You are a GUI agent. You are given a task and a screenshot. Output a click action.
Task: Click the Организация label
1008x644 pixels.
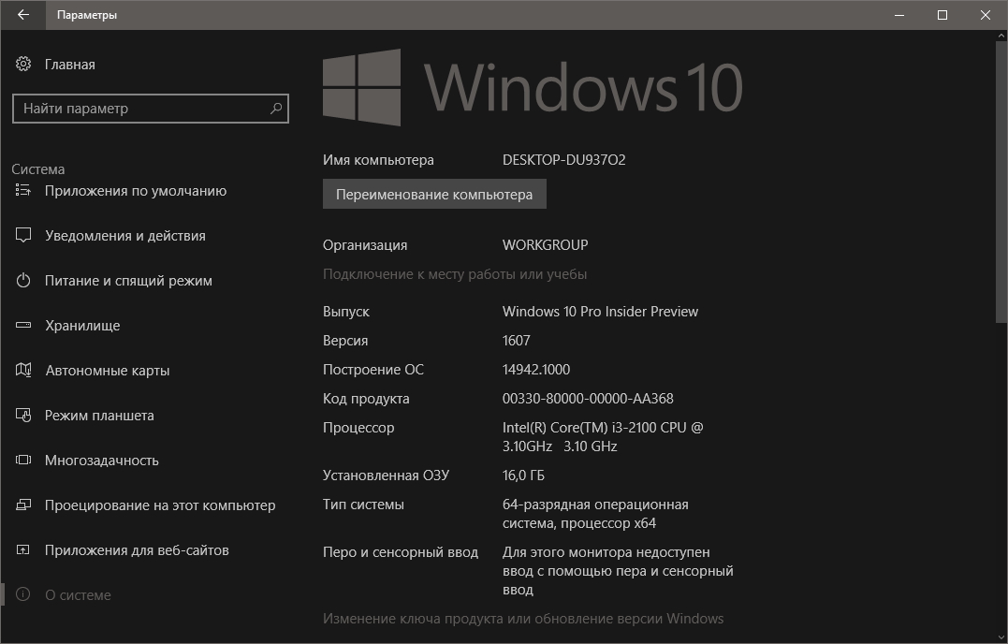(x=364, y=245)
